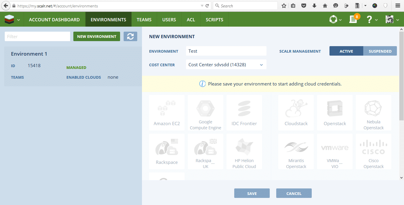
Task: Click the Environment name input field
Action: (x=226, y=51)
